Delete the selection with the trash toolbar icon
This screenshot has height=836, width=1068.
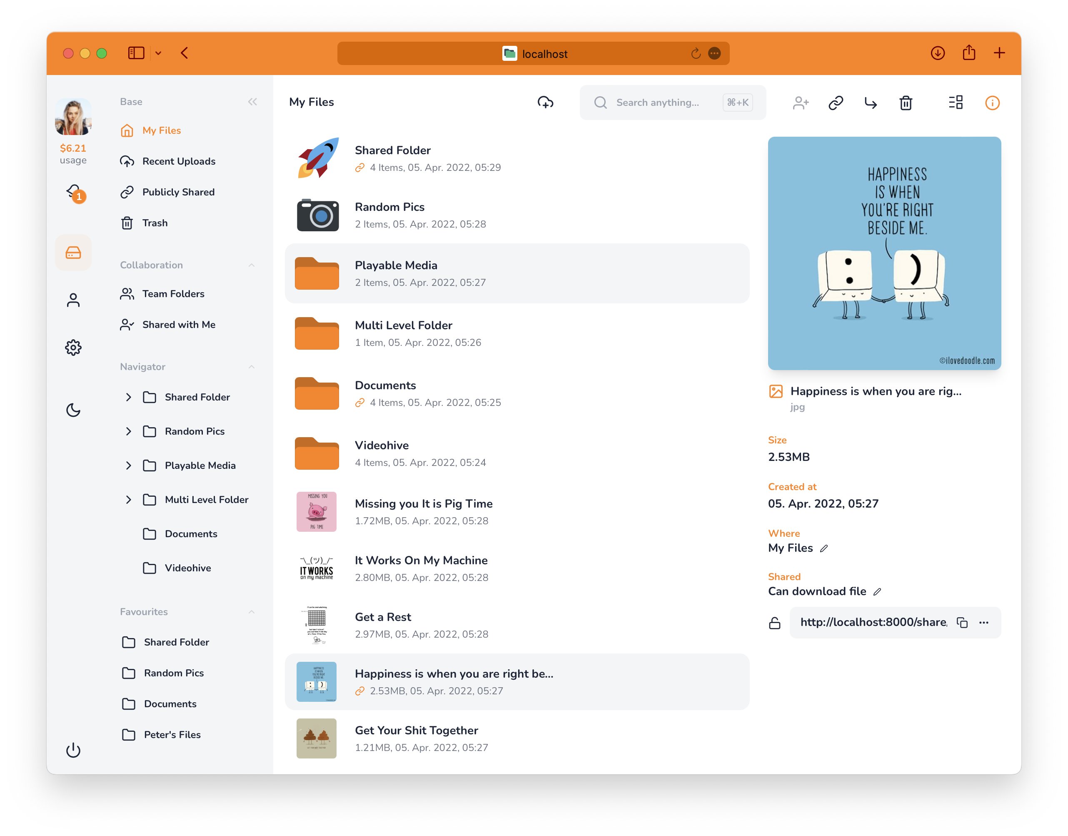906,103
